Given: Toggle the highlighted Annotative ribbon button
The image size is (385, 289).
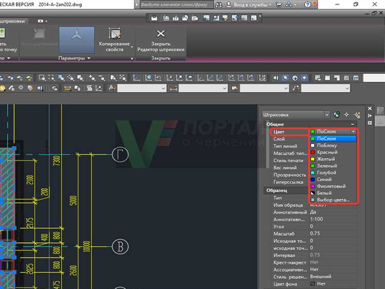Looking at the screenshot, I should (76, 40).
